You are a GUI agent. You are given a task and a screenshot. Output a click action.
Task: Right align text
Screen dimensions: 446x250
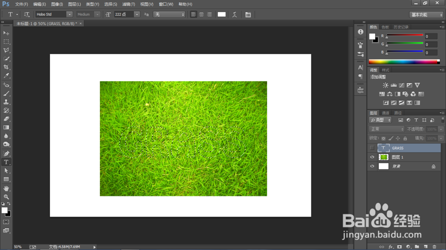(x=209, y=14)
